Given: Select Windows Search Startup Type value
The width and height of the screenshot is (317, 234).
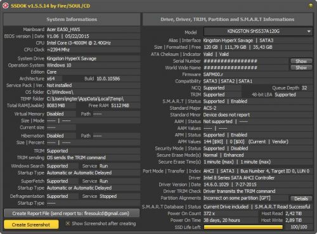Looking at the screenshot, I should point(79,172).
